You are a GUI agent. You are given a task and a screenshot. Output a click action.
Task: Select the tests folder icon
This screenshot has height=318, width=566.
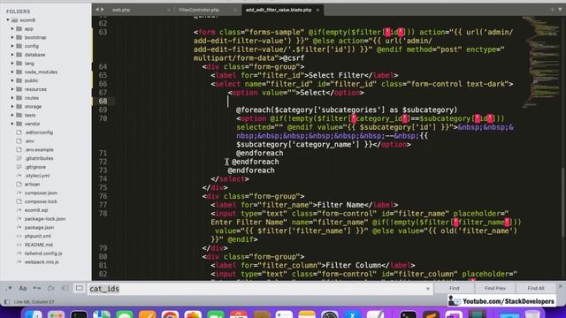[19, 115]
